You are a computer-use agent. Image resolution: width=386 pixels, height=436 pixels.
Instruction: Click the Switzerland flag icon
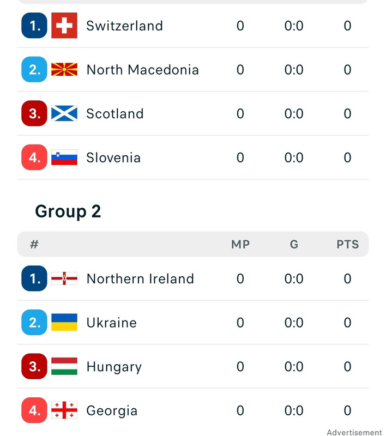pyautogui.click(x=64, y=25)
